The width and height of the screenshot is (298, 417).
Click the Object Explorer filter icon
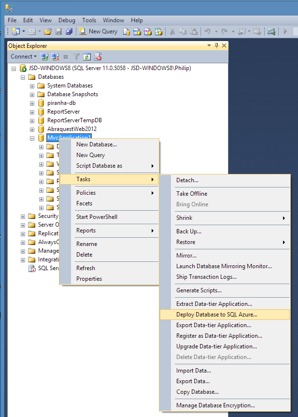coord(76,57)
